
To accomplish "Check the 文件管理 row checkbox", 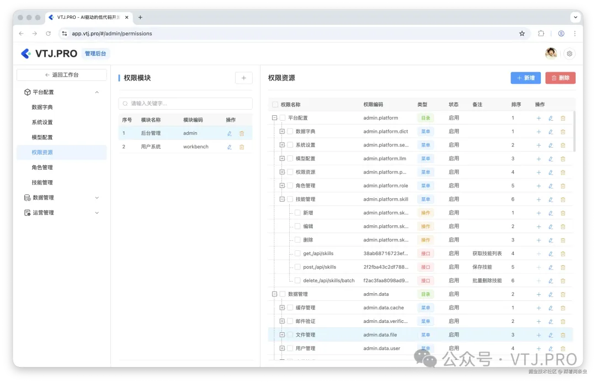I will coord(289,335).
